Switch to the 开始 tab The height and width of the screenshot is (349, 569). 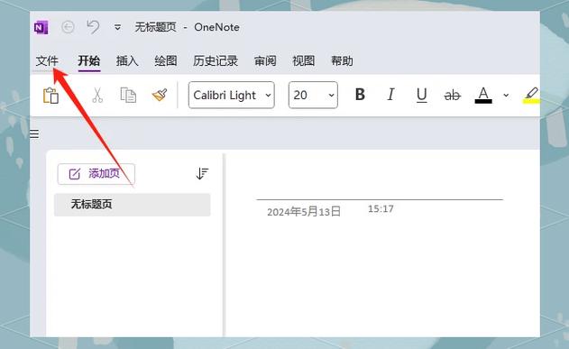click(x=89, y=61)
